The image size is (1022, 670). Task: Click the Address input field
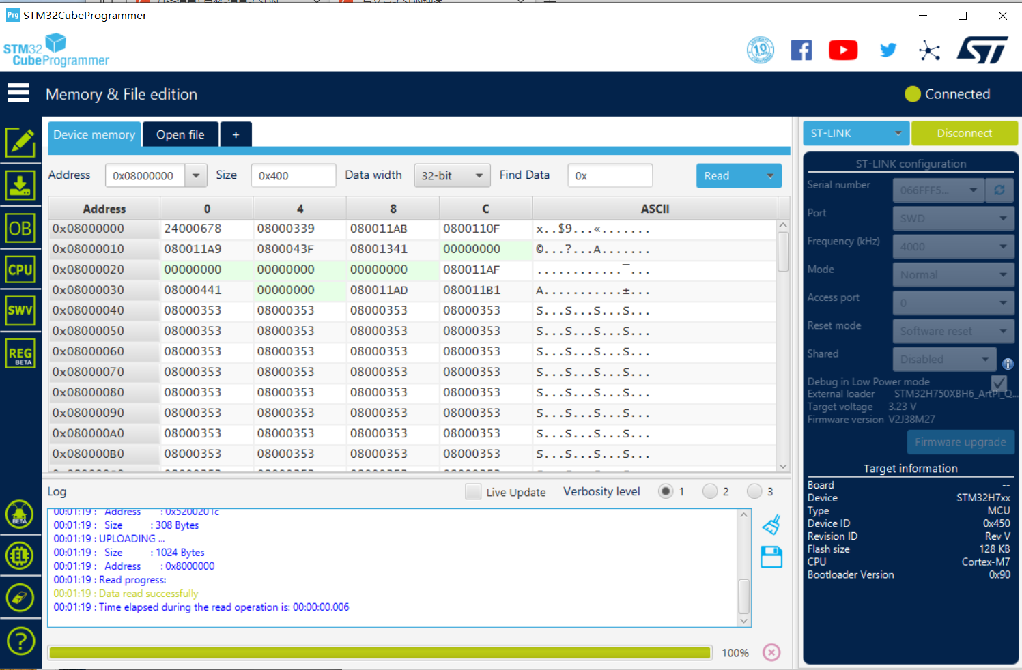(x=145, y=175)
